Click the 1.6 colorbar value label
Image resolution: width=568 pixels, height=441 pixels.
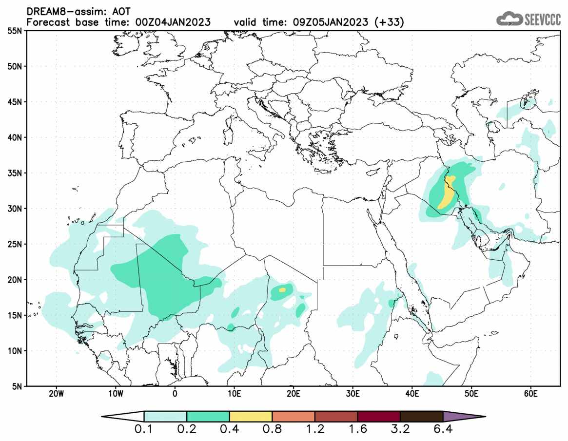(357, 429)
